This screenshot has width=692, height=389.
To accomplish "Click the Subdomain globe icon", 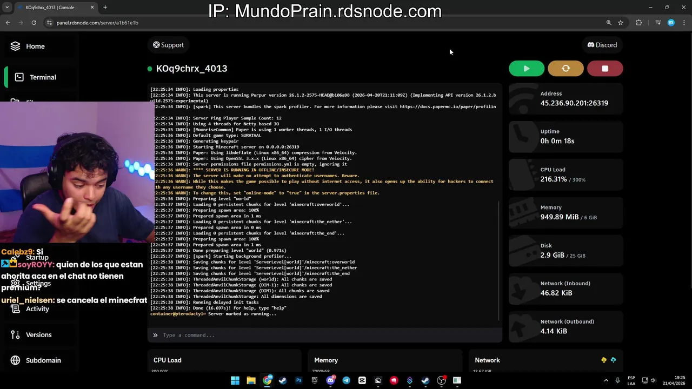I will point(15,360).
